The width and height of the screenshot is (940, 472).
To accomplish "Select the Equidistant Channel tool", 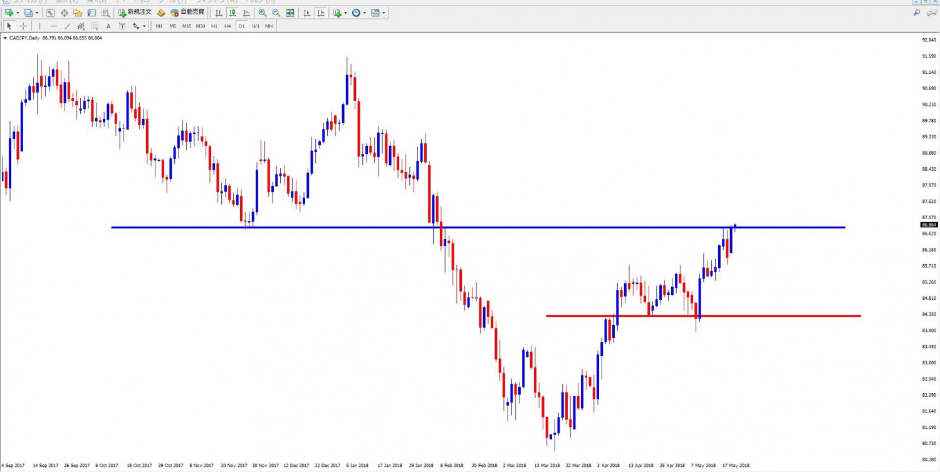I will click(81, 26).
